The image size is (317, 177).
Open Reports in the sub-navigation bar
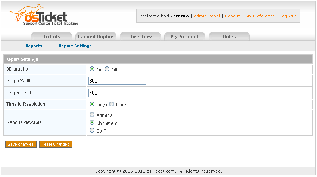click(x=34, y=46)
